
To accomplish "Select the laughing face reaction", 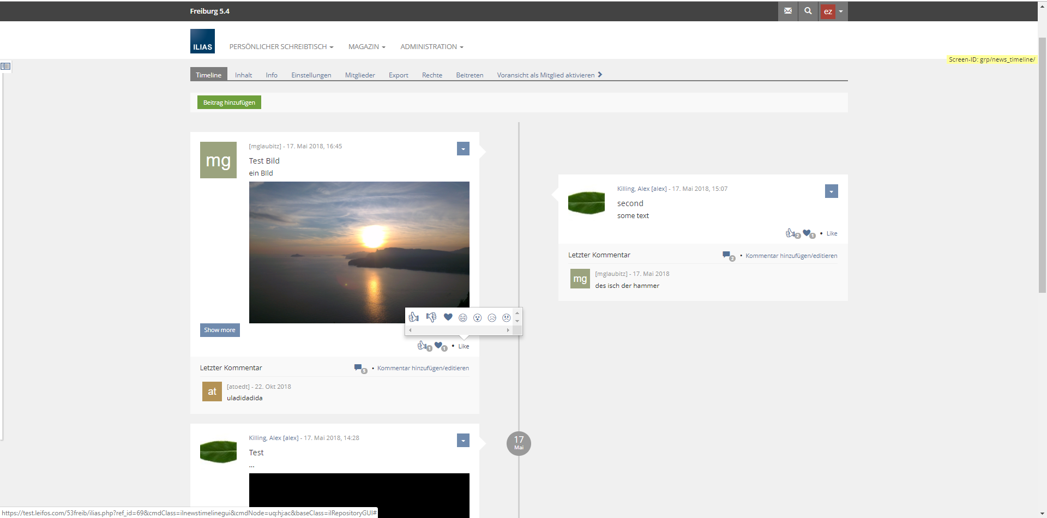I will click(462, 318).
